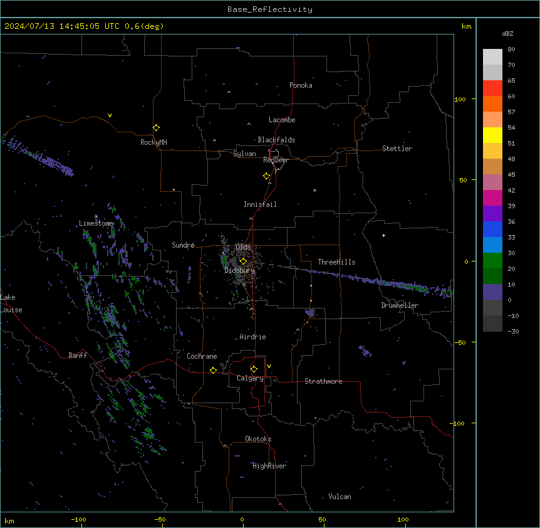Click the Sundre label

pyautogui.click(x=183, y=245)
